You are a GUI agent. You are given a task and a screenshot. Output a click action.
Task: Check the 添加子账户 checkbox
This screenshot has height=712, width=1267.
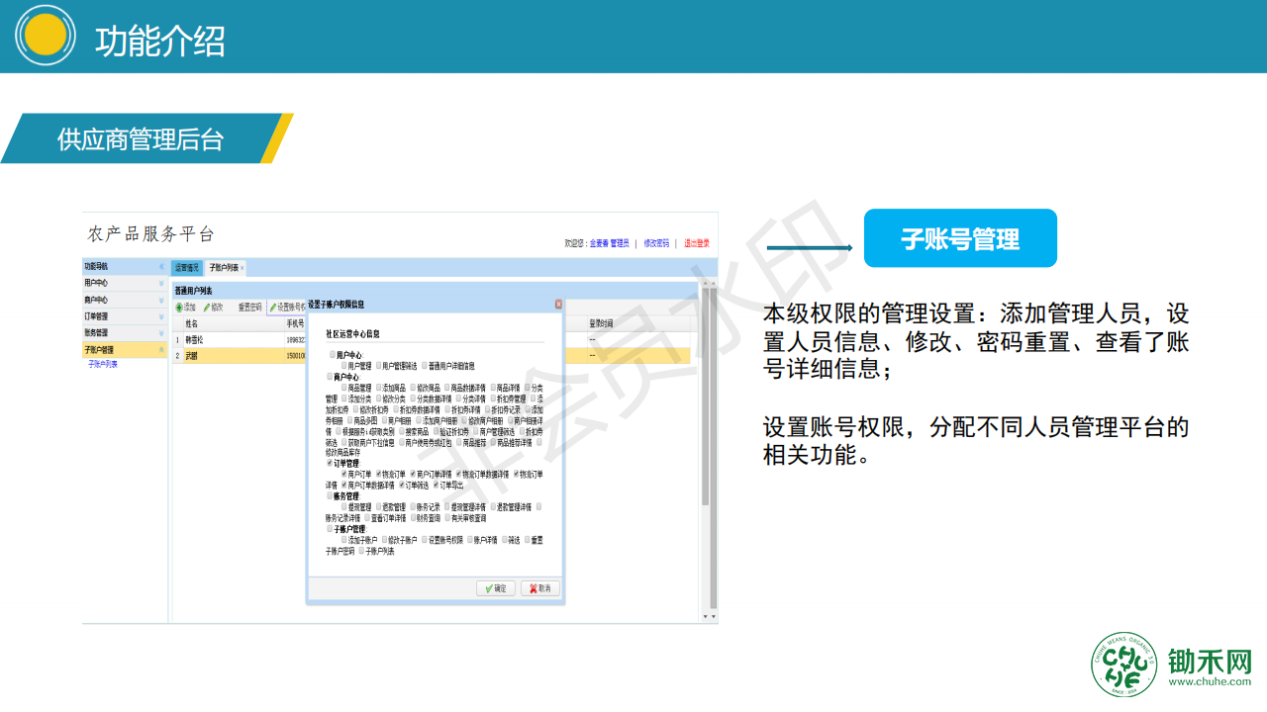click(343, 539)
